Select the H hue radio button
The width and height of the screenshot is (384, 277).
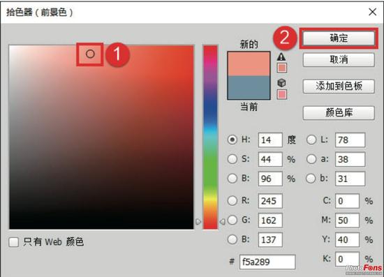click(232, 140)
